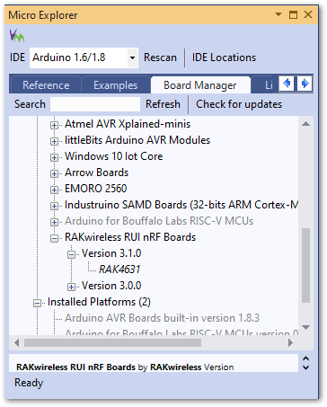Screen dimensions: 327x407
Task: Select RAKwireless RUI nRF Boards label
Action: [x=130, y=237]
